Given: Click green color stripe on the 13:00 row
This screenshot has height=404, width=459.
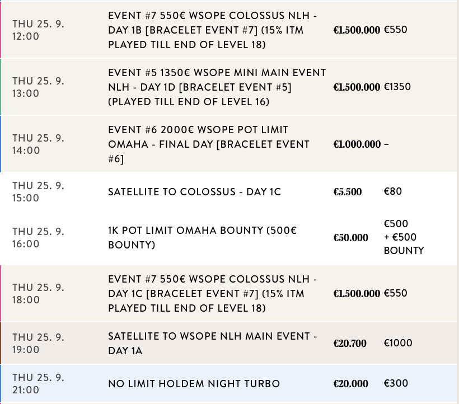Looking at the screenshot, I should coord(1,87).
